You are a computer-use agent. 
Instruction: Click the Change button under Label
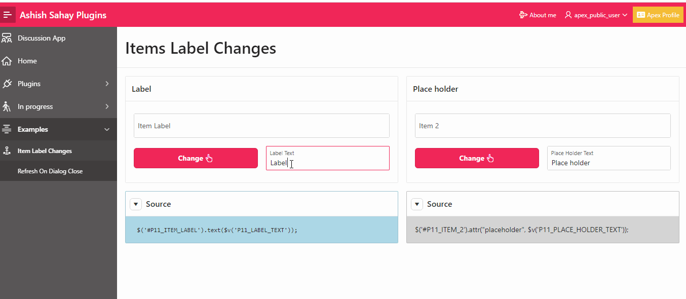pos(196,158)
